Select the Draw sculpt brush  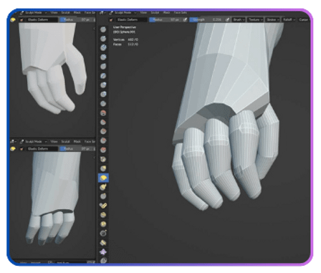(x=103, y=29)
